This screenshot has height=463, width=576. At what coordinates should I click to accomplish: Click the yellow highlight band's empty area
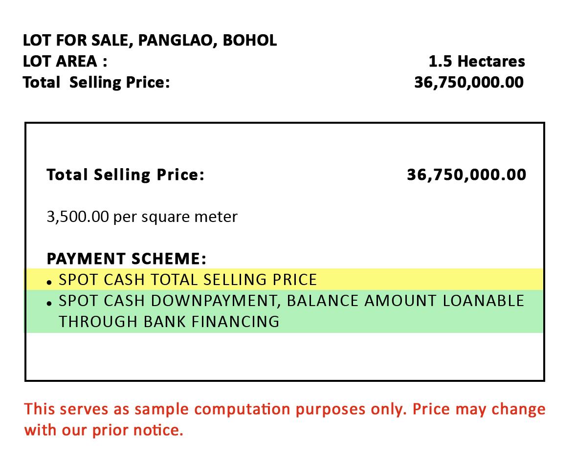pyautogui.click(x=430, y=280)
